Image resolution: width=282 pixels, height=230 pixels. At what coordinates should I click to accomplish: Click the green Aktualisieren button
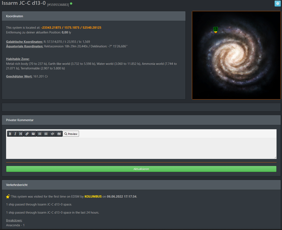point(141,169)
